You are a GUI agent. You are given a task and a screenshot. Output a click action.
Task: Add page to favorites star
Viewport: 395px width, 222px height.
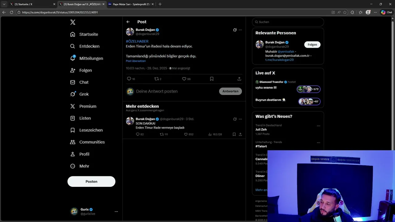tap(345, 12)
